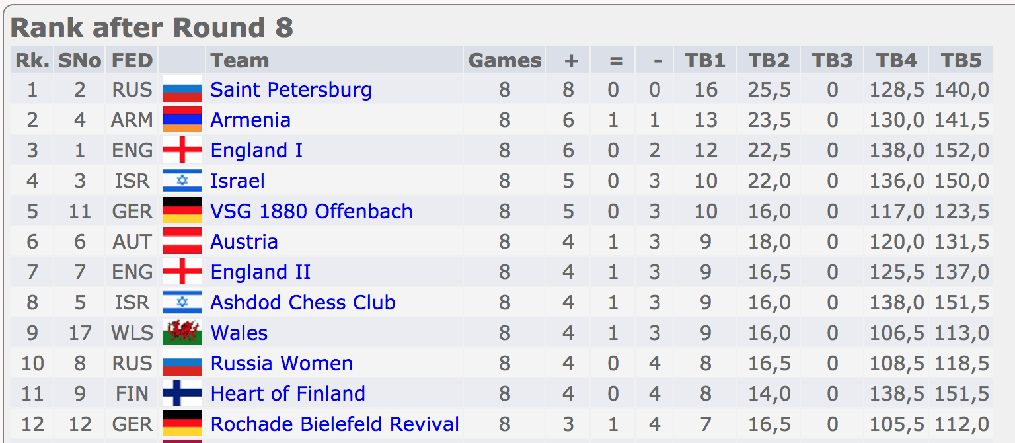Click the England flag beside England I
The image size is (1015, 443).
(182, 150)
